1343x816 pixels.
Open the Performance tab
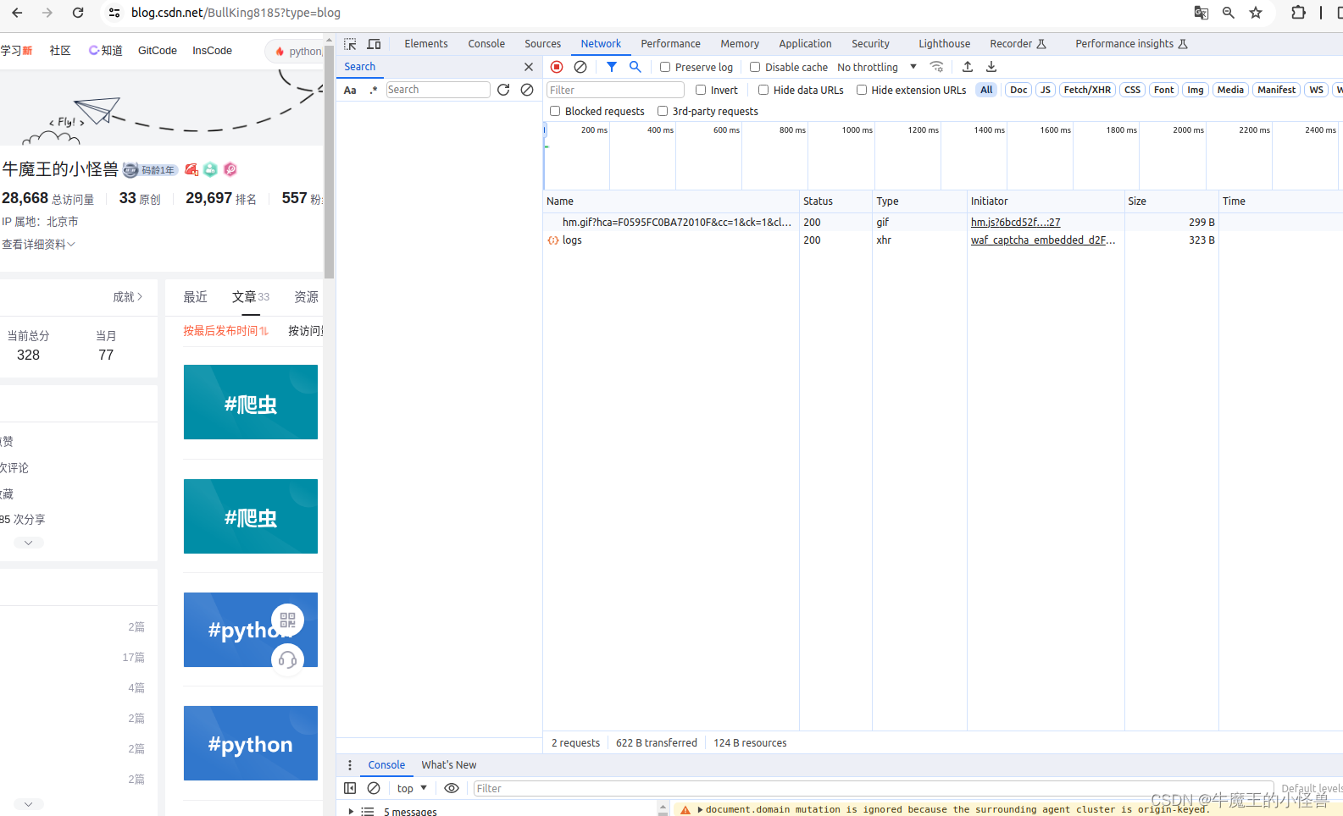point(670,44)
